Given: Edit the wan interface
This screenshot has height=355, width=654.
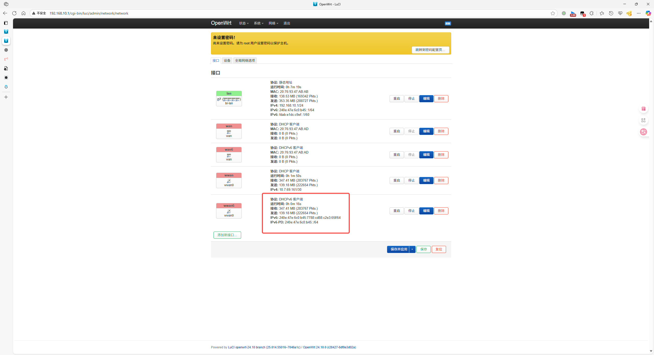Looking at the screenshot, I should [x=426, y=131].
